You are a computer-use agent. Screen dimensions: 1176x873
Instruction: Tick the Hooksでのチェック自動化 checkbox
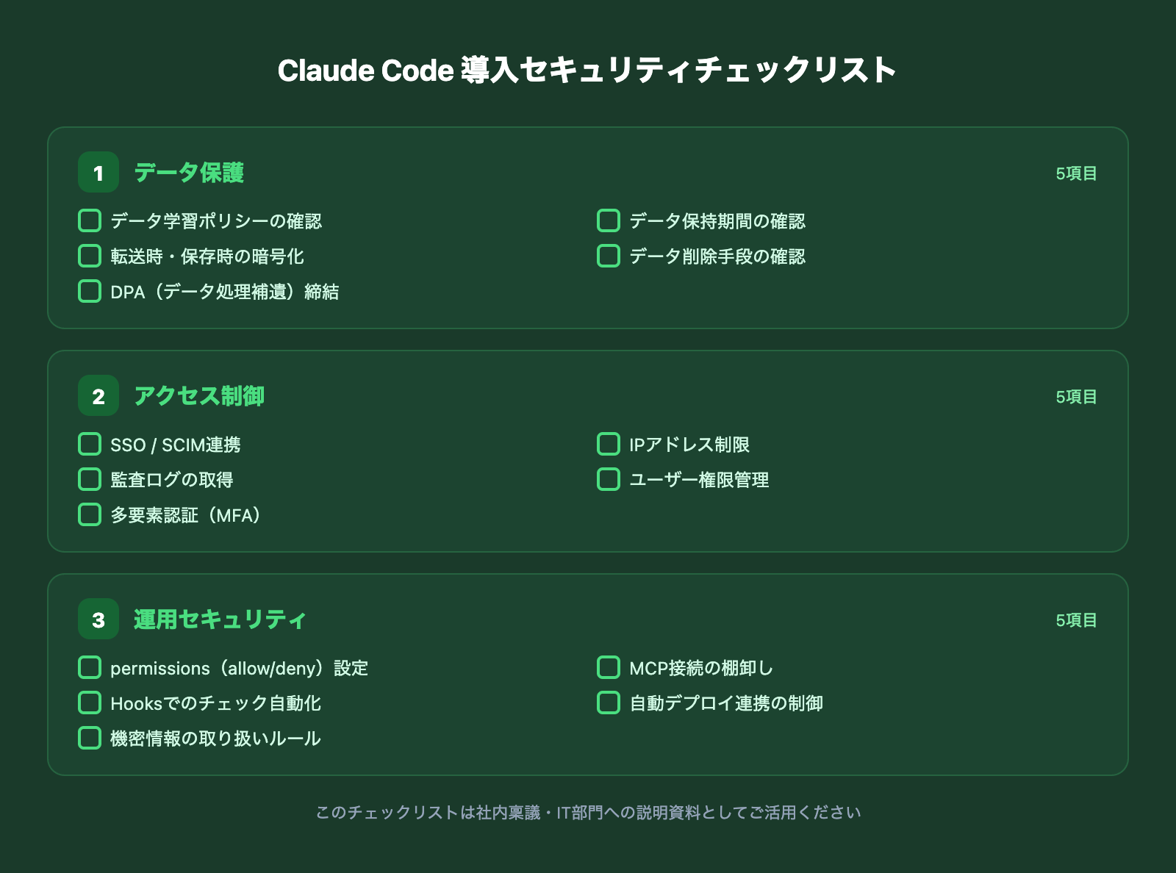point(90,703)
